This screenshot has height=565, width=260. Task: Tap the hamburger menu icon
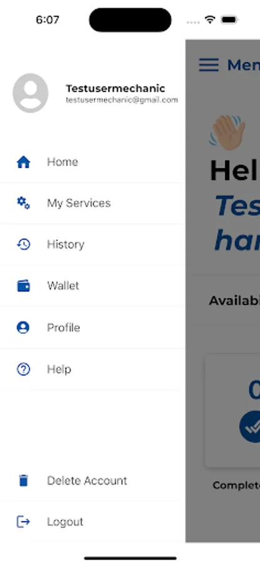pos(209,65)
